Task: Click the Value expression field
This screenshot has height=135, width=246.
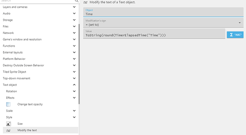Action: [x=154, y=33]
